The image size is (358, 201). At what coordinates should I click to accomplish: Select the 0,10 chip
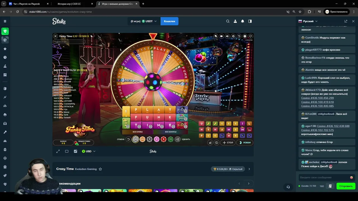coord(135,139)
